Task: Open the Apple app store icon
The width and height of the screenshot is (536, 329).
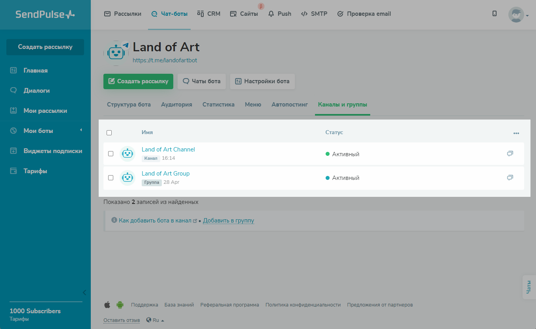Action: tap(107, 305)
